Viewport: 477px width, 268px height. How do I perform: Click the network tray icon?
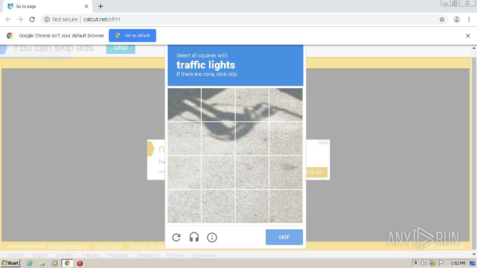click(433, 263)
